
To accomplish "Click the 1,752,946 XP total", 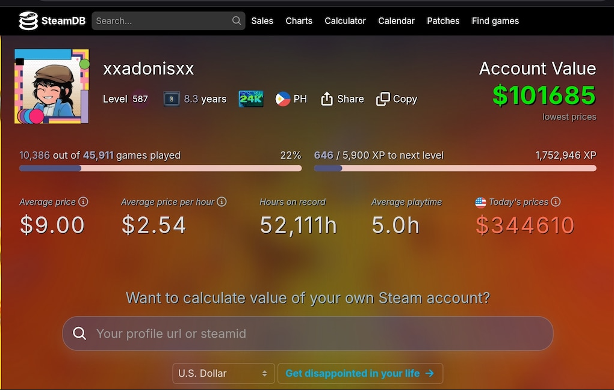I will pyautogui.click(x=566, y=155).
